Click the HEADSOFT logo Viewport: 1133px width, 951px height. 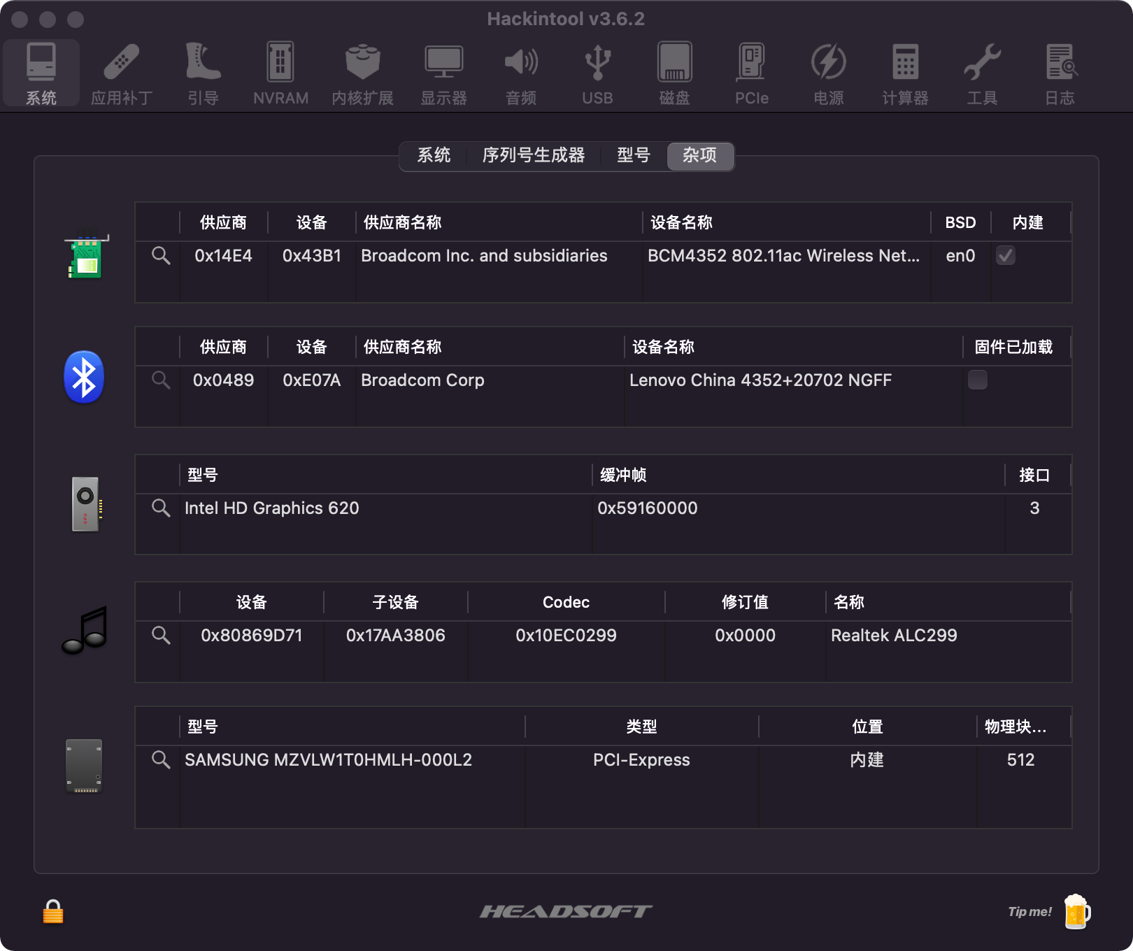pyautogui.click(x=566, y=911)
